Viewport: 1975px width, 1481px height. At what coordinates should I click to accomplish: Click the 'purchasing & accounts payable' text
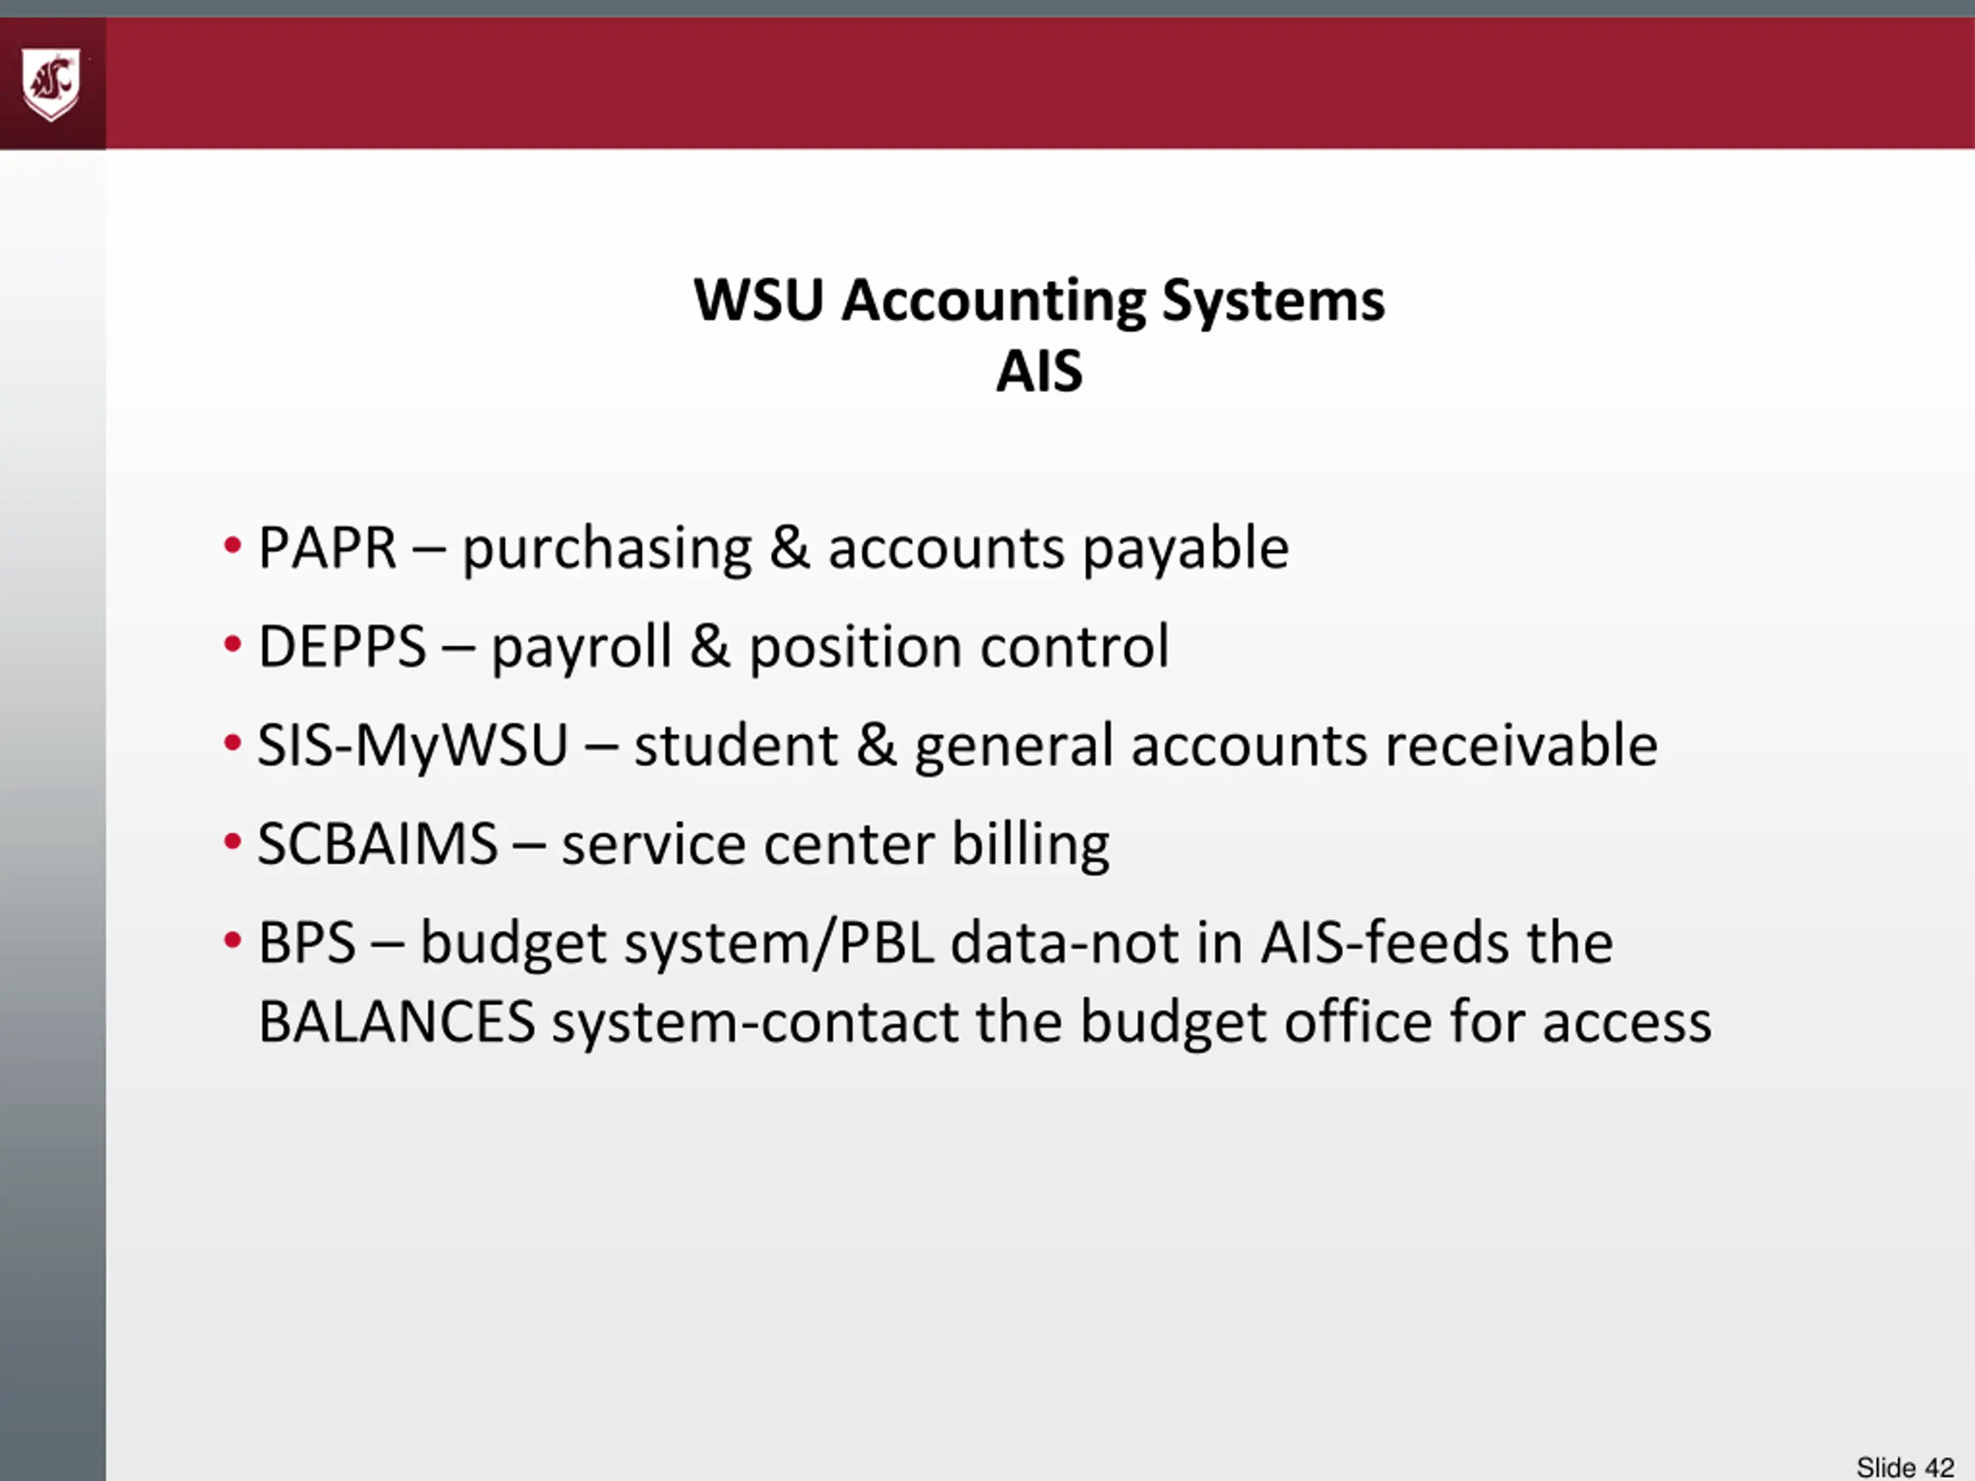click(x=875, y=548)
